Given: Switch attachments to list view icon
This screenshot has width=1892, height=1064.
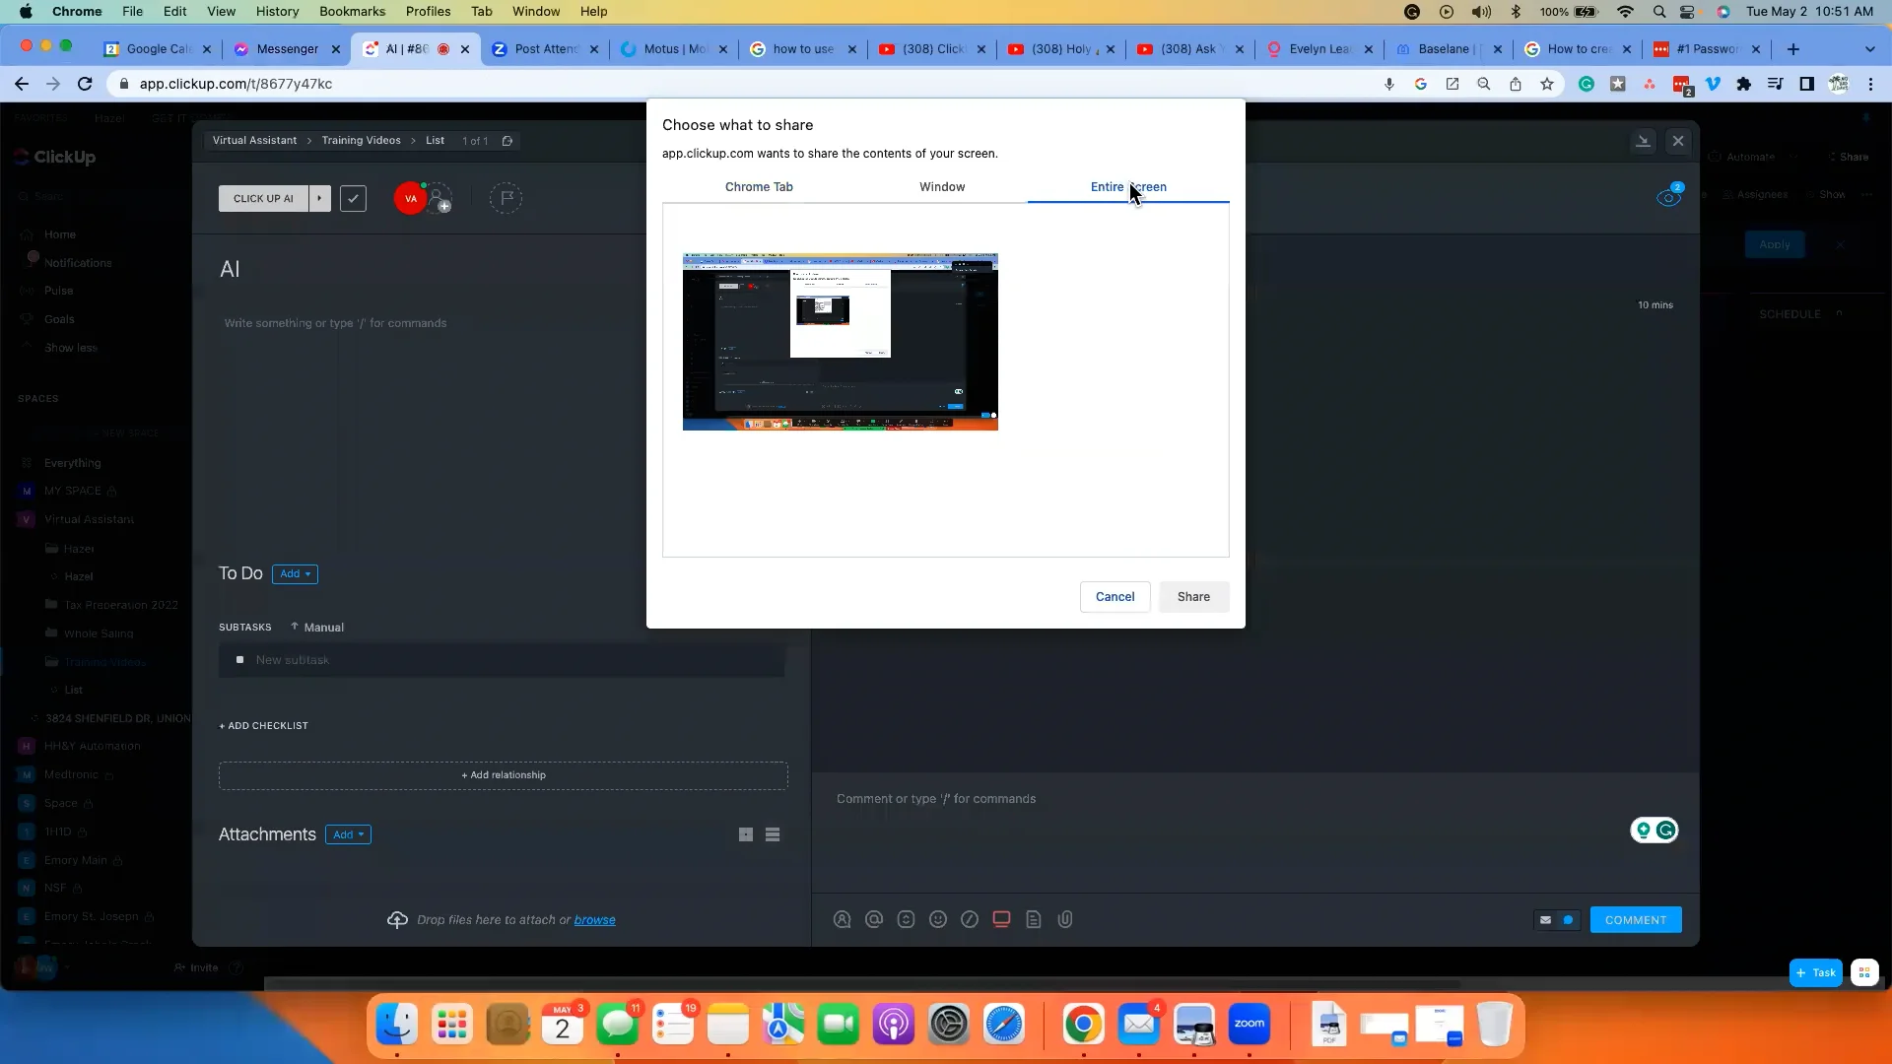Looking at the screenshot, I should coord(773,835).
